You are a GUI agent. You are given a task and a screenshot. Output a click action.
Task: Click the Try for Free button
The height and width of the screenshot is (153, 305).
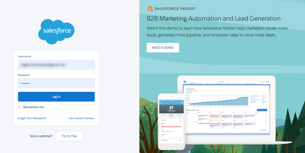[69, 136]
